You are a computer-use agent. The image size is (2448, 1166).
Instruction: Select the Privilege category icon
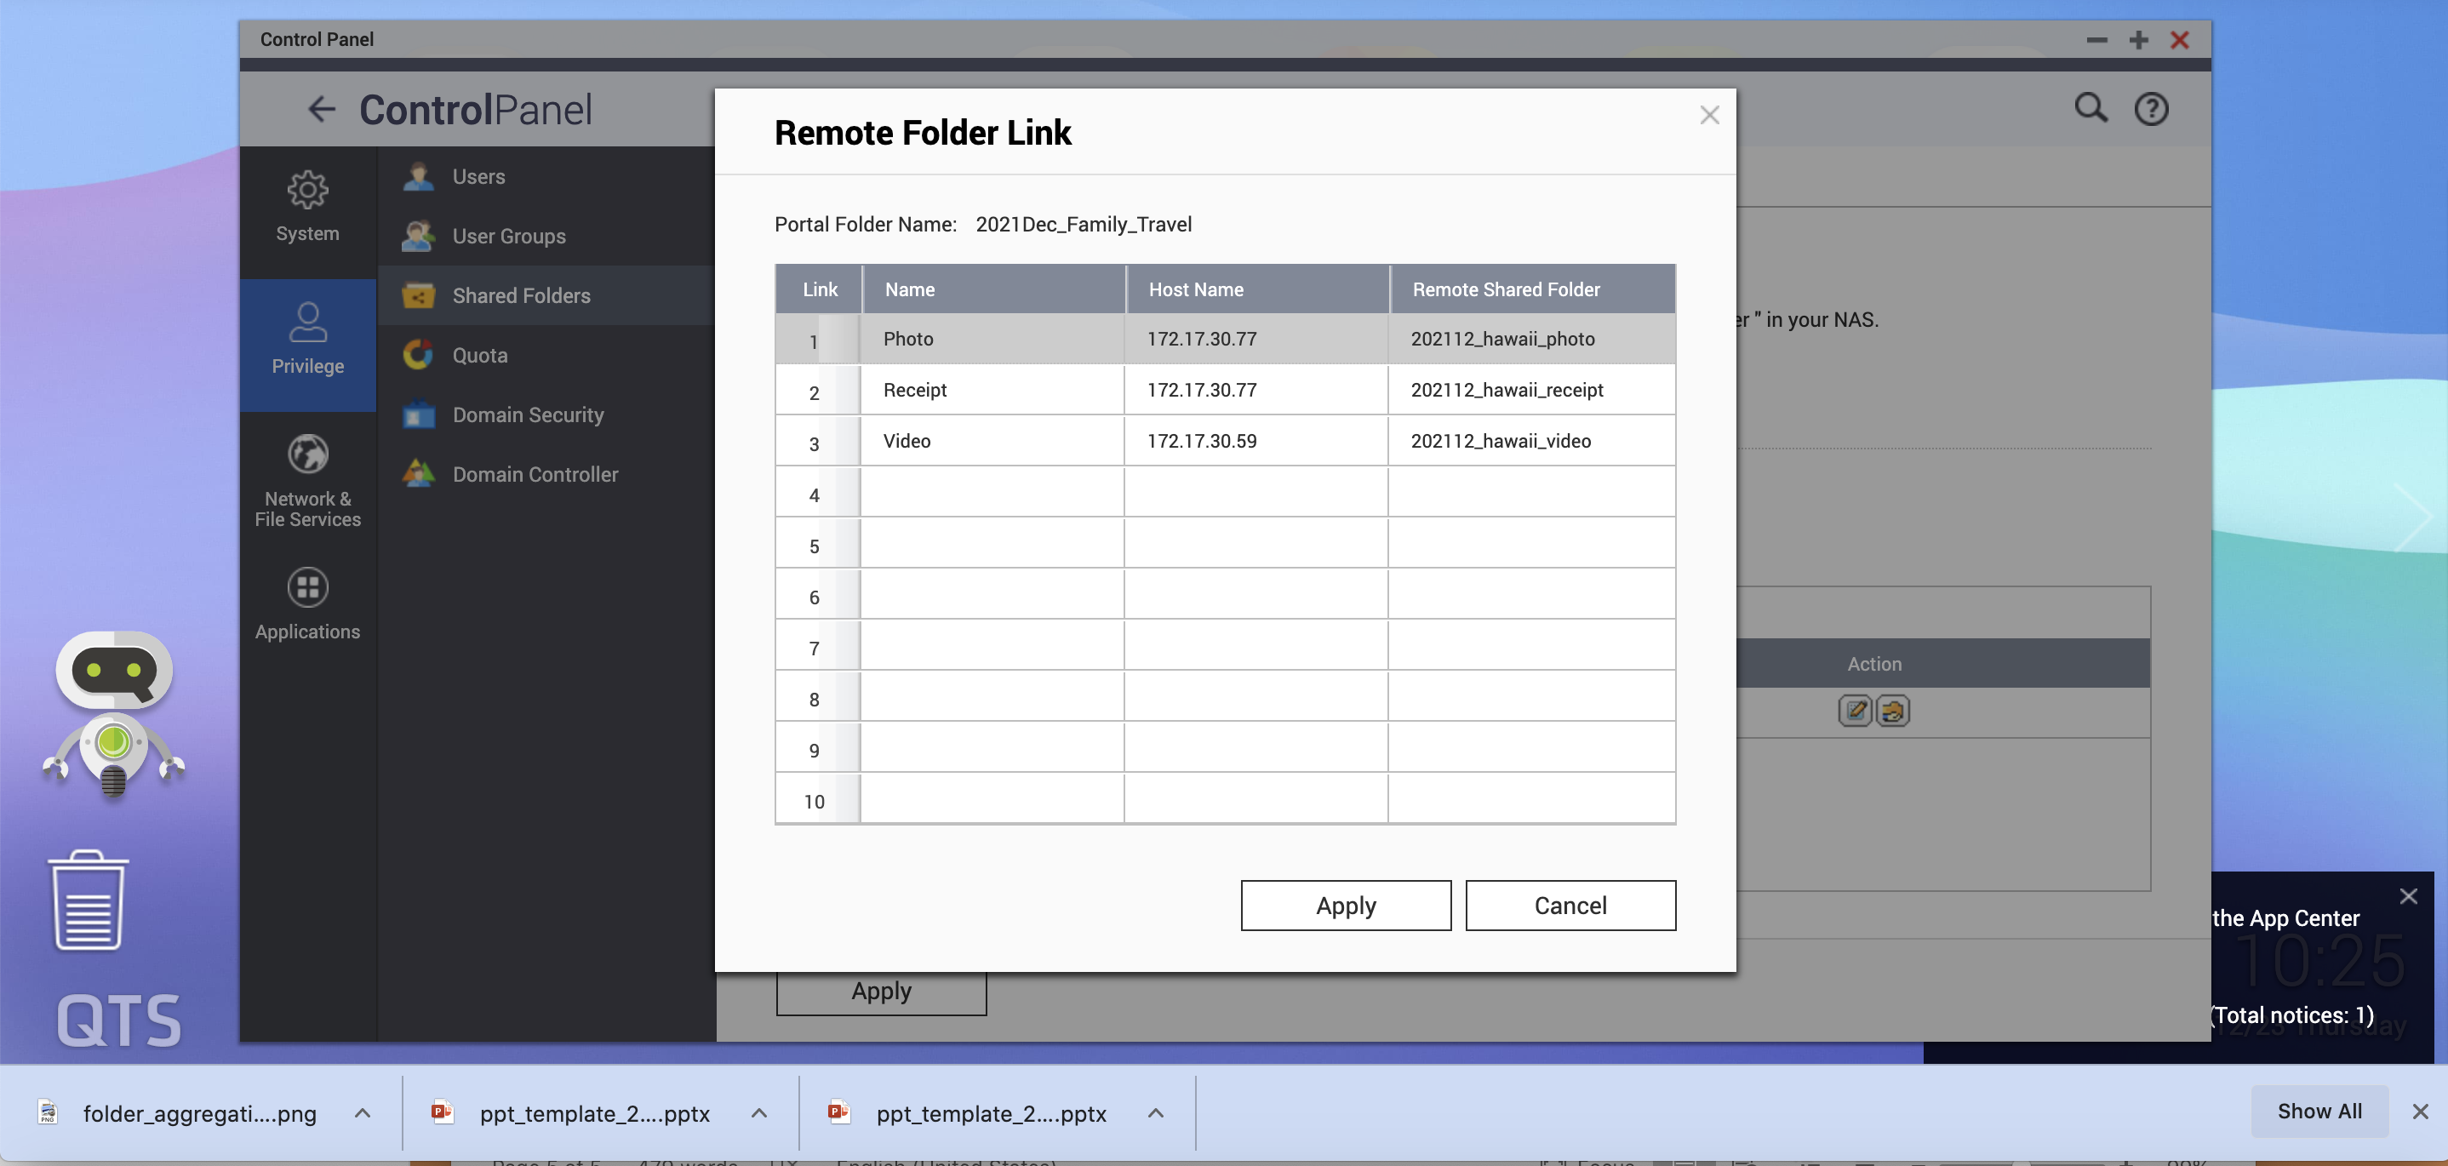[307, 323]
